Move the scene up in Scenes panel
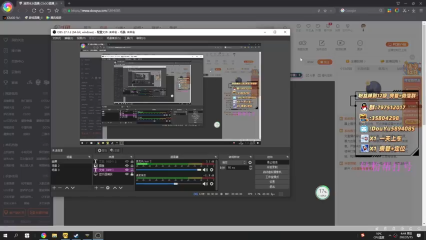The image size is (426, 240). tap(67, 188)
